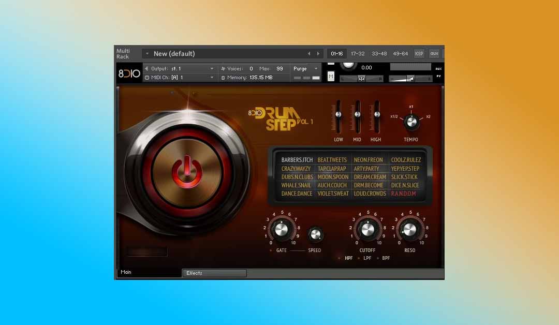Select the 49-64 instrument page
The height and width of the screenshot is (325, 559).
pos(400,53)
